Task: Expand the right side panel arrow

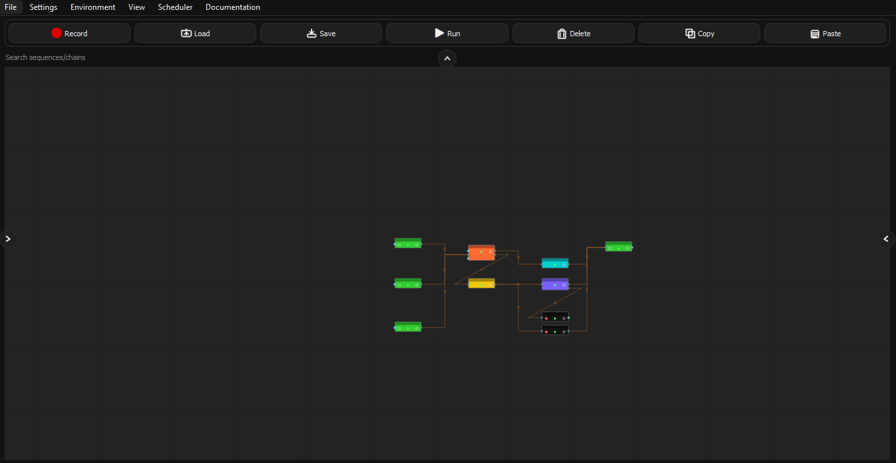Action: pyautogui.click(x=885, y=239)
